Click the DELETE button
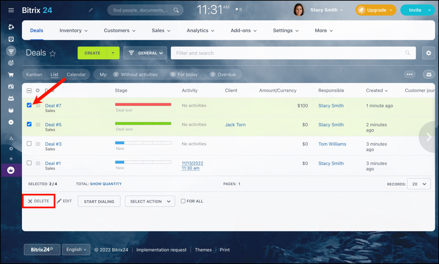The width and height of the screenshot is (439, 264). (38, 201)
